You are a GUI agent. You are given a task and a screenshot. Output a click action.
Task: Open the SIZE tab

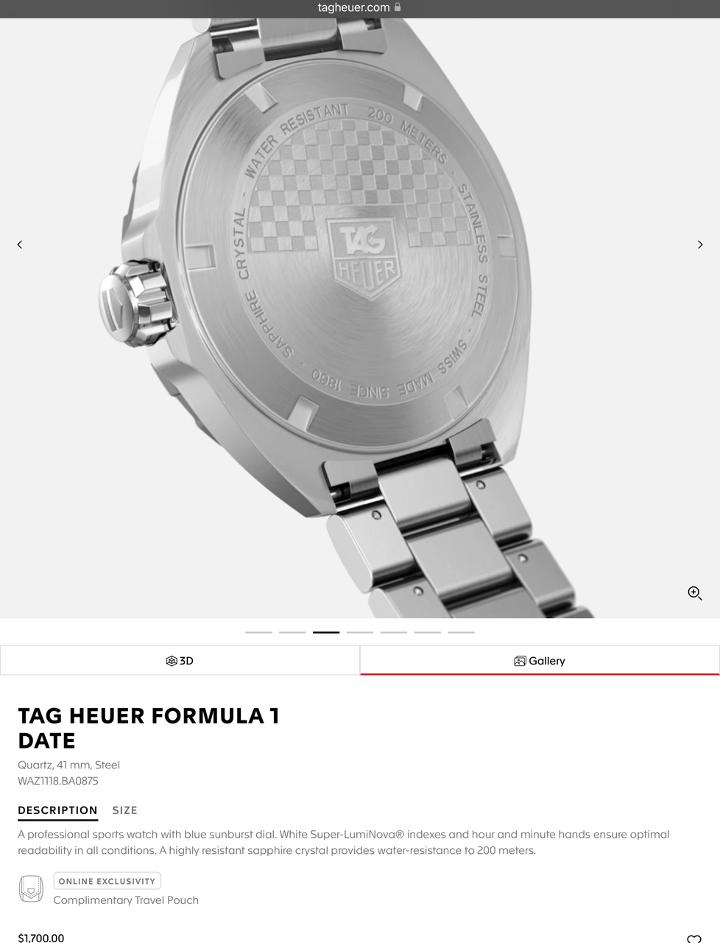[x=125, y=810]
